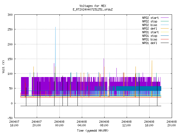Click the 240407 16:00 time tick label
The height and width of the screenshot is (133, 177).
click(x=14, y=124)
